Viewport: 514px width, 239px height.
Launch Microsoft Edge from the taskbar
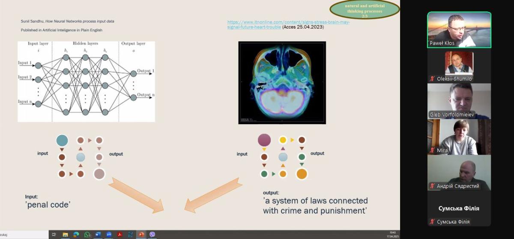pyautogui.click(x=76, y=235)
